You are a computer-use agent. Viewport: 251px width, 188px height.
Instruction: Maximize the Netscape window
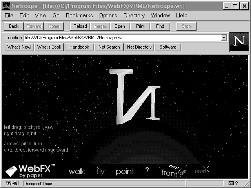[x=235, y=6]
